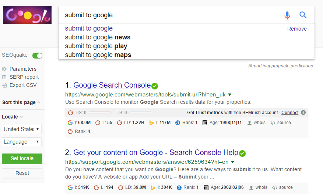Viewport: 323px width, 194px height.
Task: Click SEMrush links icon with L: 194
Action: 96,188
